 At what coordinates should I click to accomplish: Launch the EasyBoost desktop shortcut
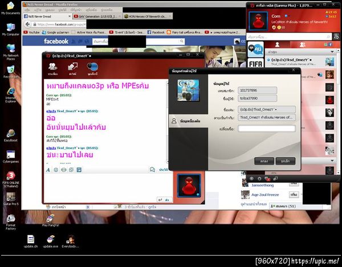click(x=10, y=135)
